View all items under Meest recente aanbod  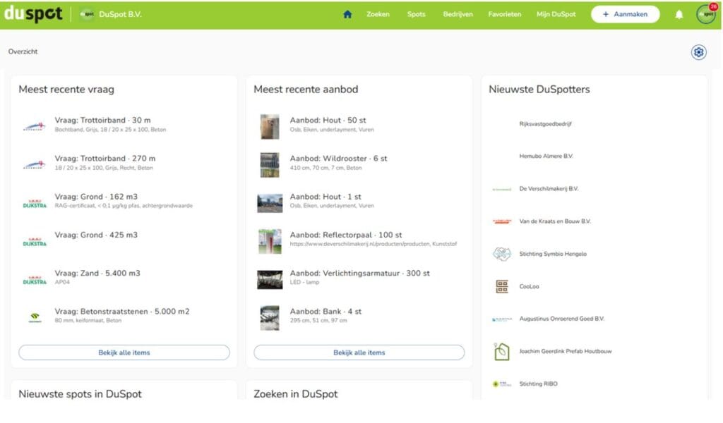(359, 352)
